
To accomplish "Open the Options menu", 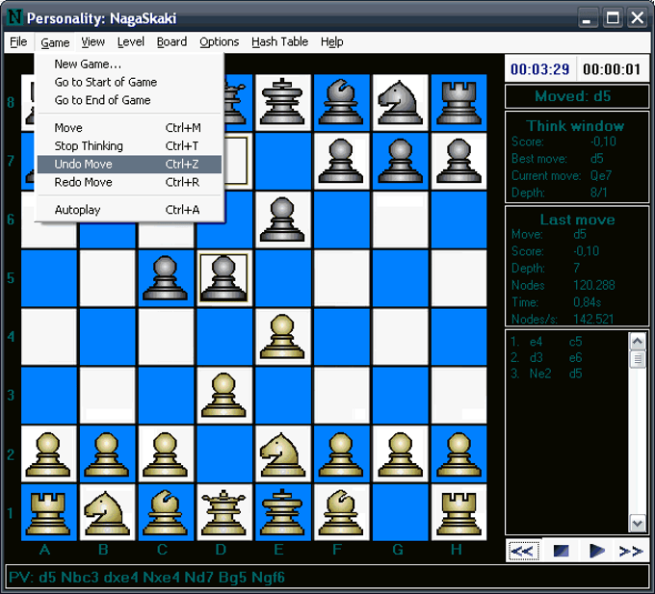I will point(220,42).
